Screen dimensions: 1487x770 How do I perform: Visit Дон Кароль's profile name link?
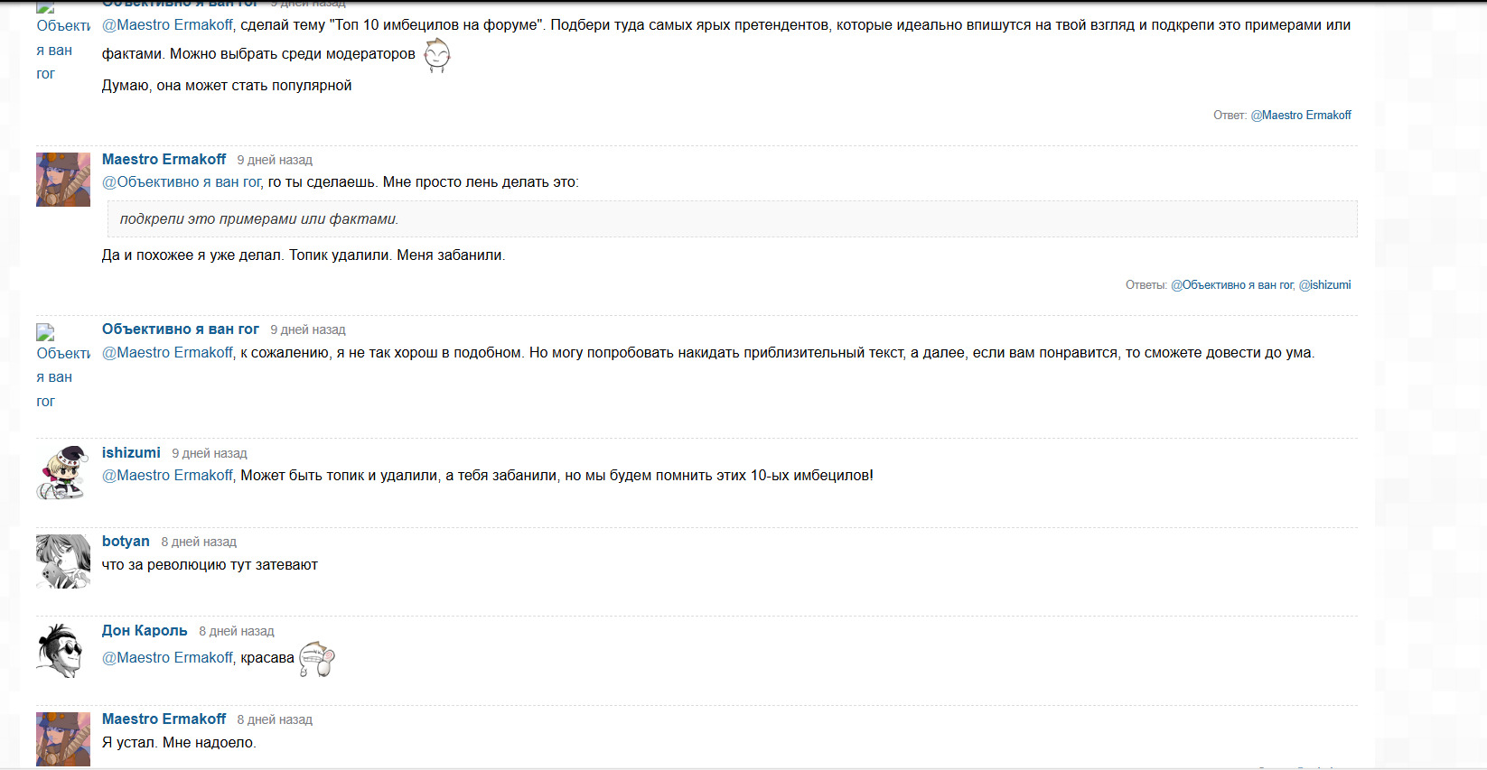(145, 630)
